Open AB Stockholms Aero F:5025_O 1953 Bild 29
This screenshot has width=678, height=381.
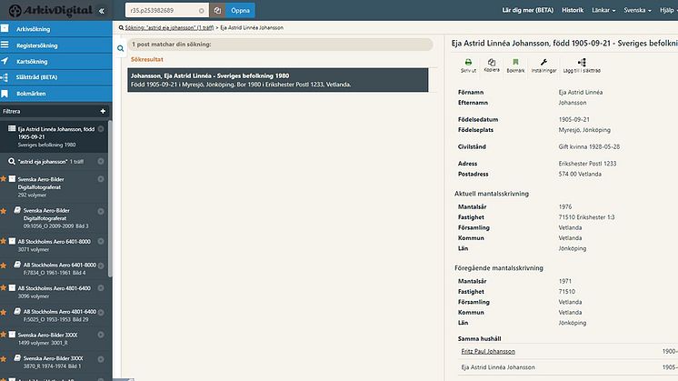pos(60,316)
